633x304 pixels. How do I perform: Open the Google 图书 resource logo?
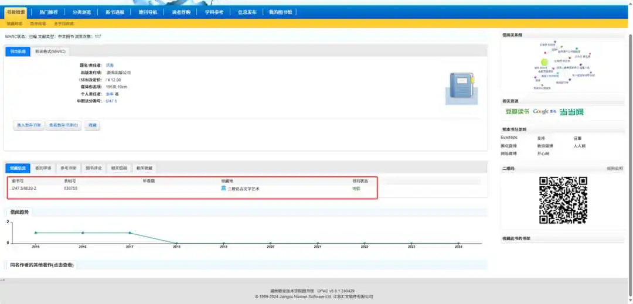coord(544,112)
